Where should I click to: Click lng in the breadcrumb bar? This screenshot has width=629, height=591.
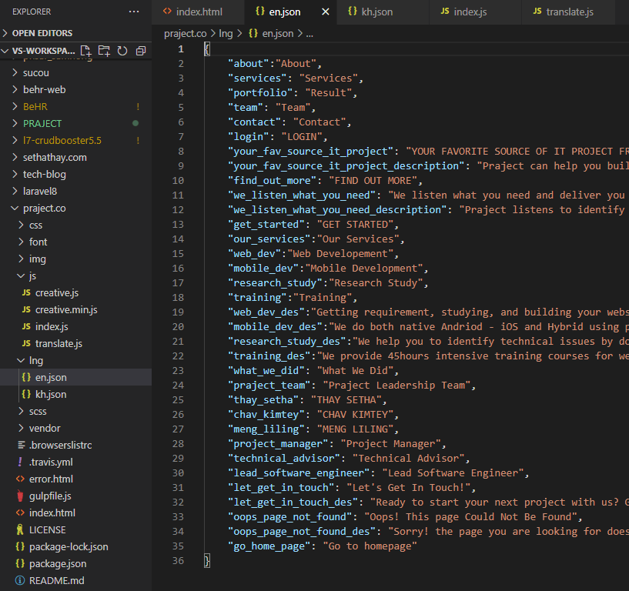[x=224, y=34]
